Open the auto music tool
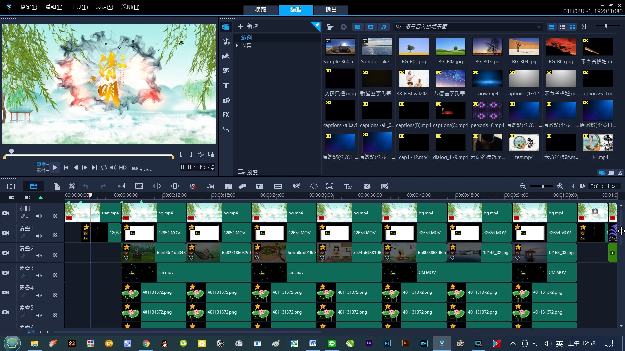This screenshot has height=351, width=625. 228,186
